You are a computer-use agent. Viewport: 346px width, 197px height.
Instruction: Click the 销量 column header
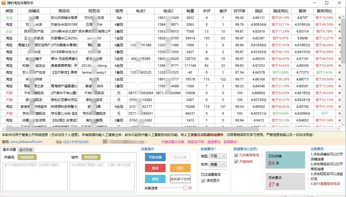190,11
